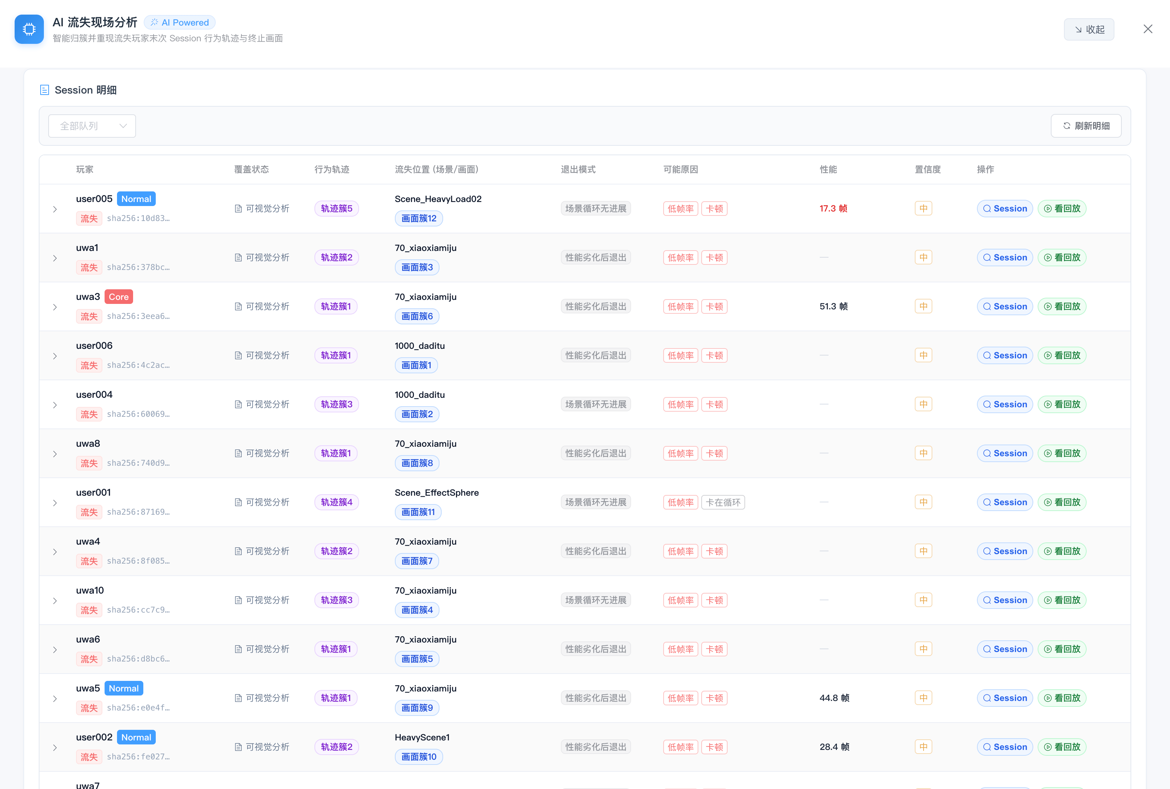Screen dimensions: 1170x789
Task: Click 看回放 for user002 row
Action: point(1062,747)
